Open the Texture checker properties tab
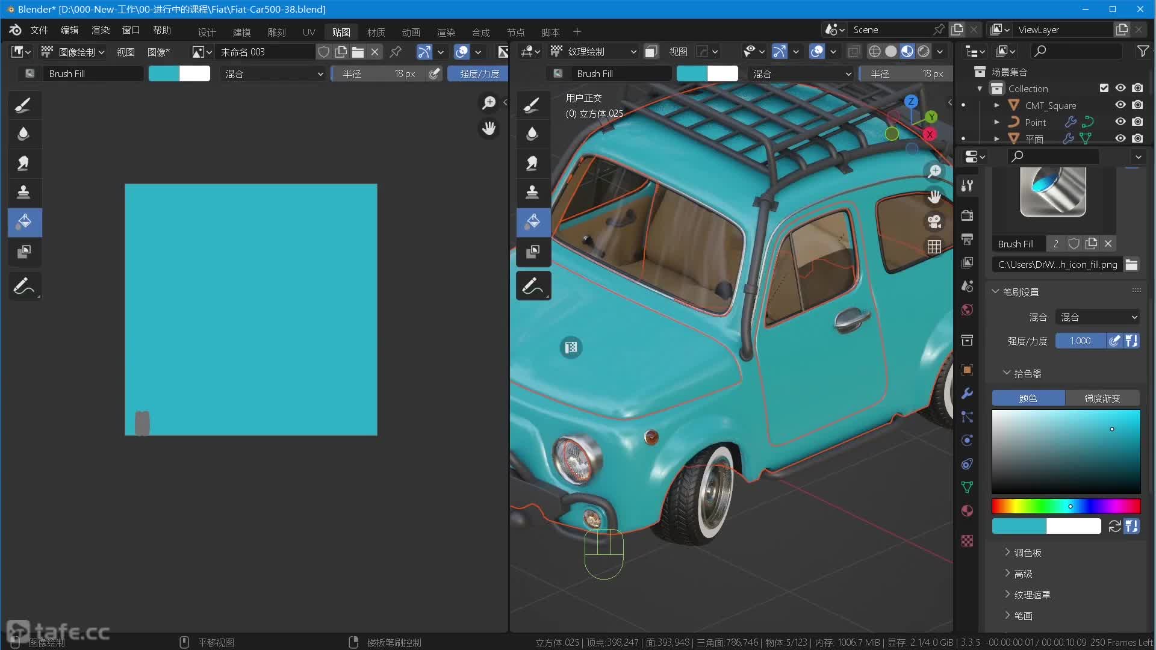The height and width of the screenshot is (650, 1156). (967, 540)
